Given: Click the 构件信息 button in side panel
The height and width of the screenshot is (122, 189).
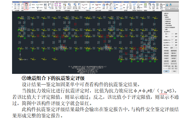Looking at the screenshot, I should point(166,51).
